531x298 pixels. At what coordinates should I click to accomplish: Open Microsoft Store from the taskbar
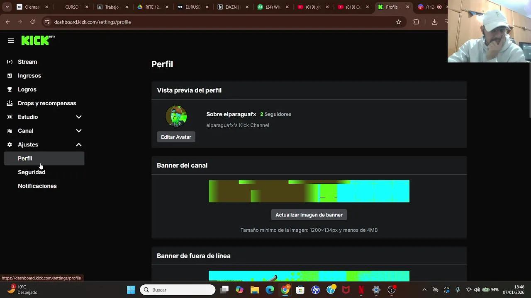tap(300, 290)
